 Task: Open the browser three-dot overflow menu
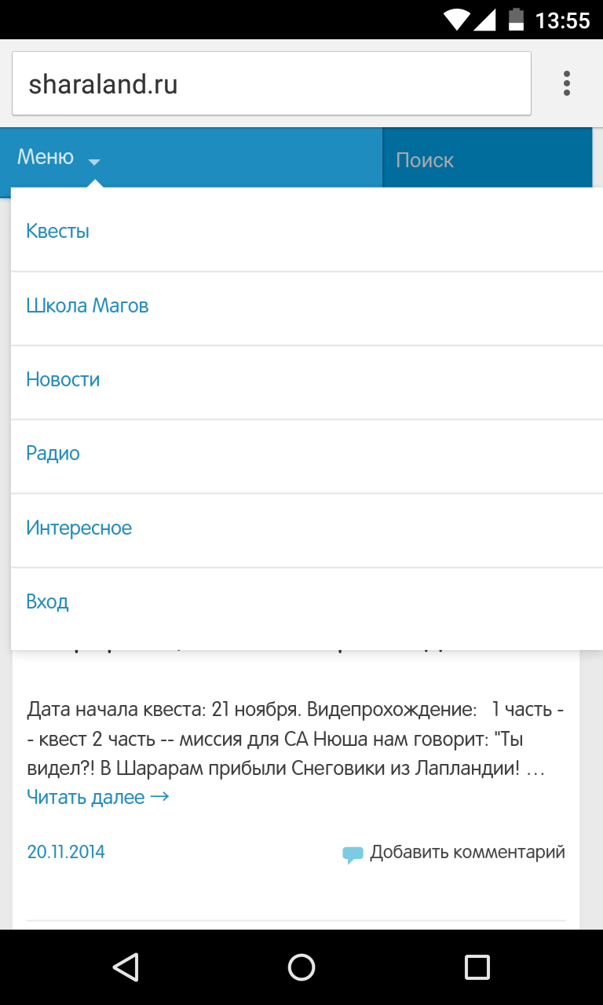coord(566,83)
